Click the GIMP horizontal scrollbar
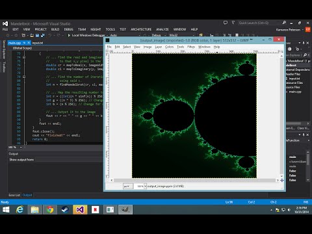The height and width of the screenshot is (234, 312). [194, 180]
